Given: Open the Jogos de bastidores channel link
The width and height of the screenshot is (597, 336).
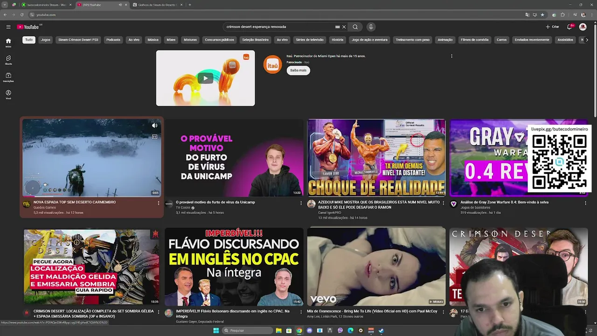Looking at the screenshot, I should click(x=475, y=208).
